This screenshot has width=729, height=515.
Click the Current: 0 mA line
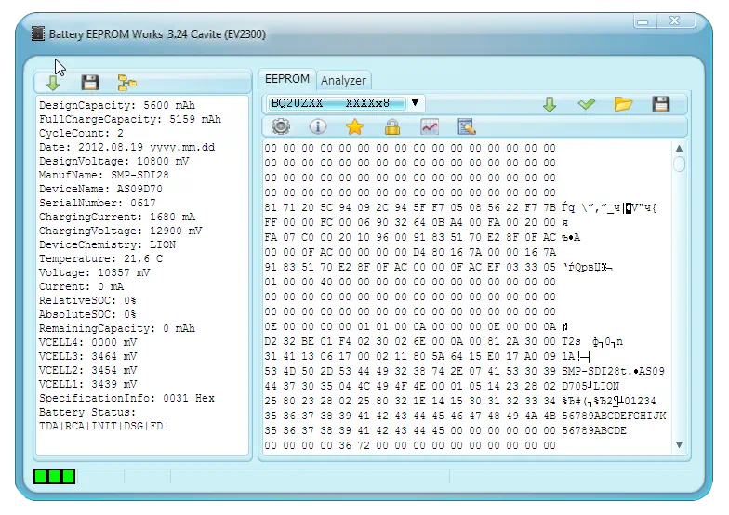(x=81, y=286)
